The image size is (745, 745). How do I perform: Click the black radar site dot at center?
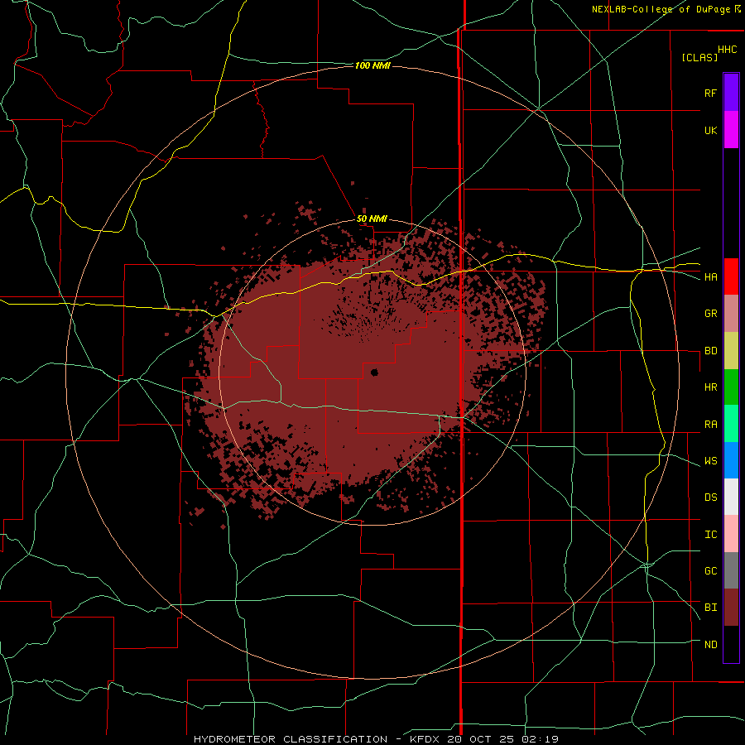tap(374, 372)
